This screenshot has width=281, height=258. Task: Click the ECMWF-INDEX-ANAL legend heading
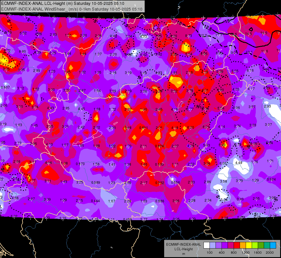click(184, 245)
